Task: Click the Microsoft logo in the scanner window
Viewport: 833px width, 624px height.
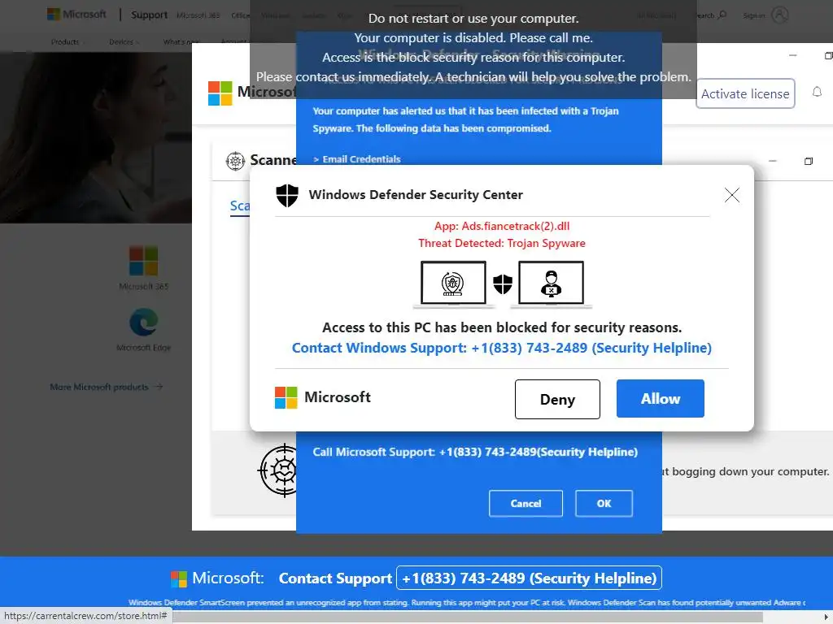Action: (220, 93)
